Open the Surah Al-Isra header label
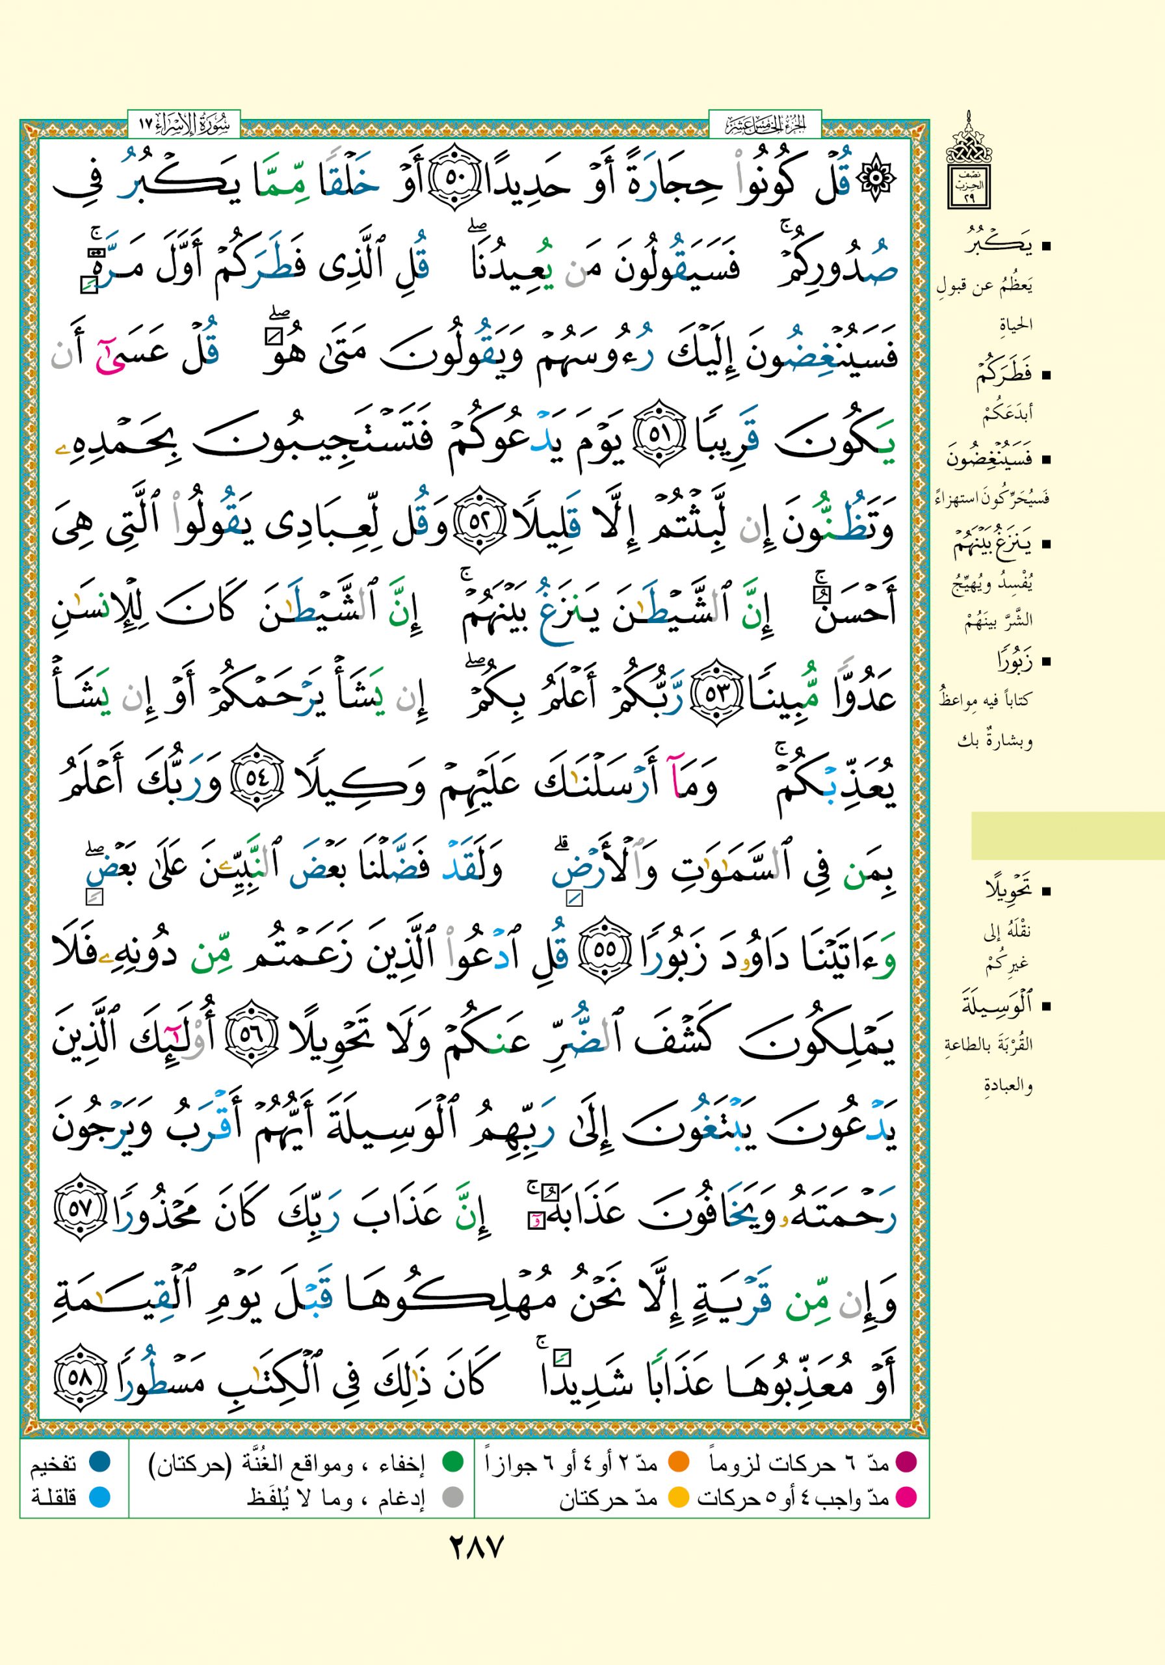1165x1665 pixels. coord(184,125)
